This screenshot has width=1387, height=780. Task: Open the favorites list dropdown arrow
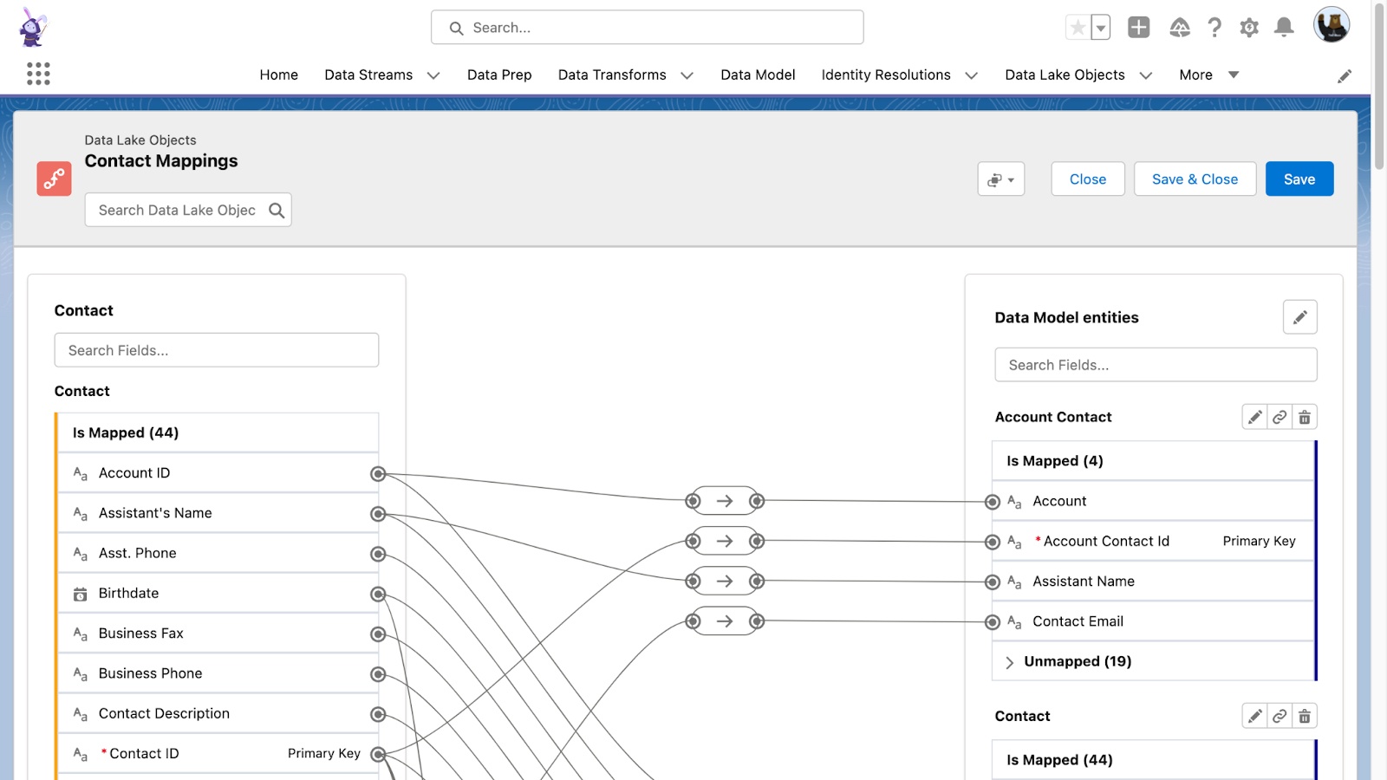[x=1101, y=28]
